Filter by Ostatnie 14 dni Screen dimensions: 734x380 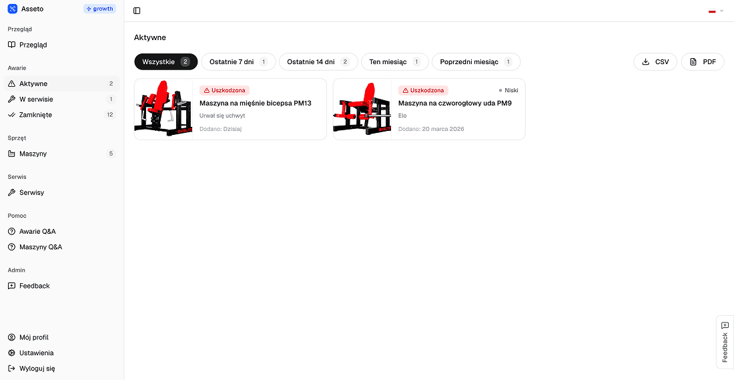click(x=318, y=62)
